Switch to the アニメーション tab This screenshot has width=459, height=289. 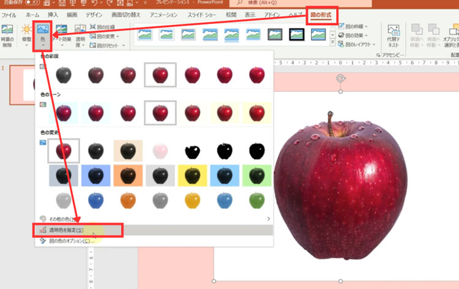163,15
